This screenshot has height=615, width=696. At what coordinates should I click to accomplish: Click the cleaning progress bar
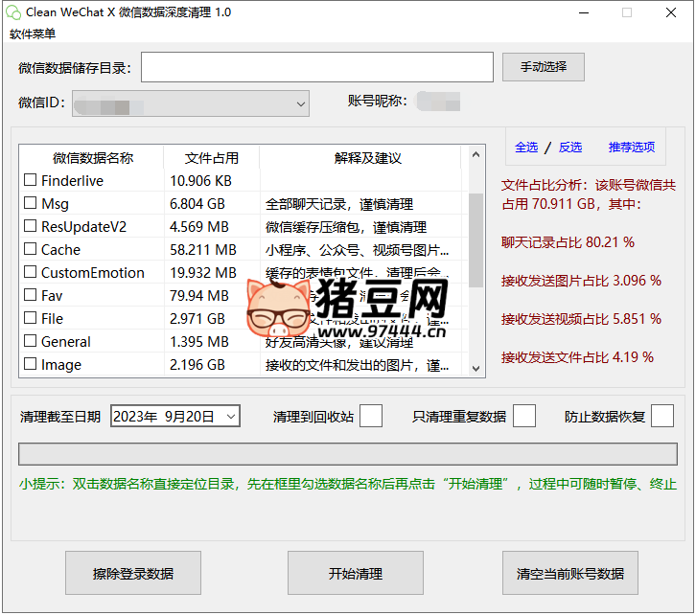pyautogui.click(x=348, y=454)
